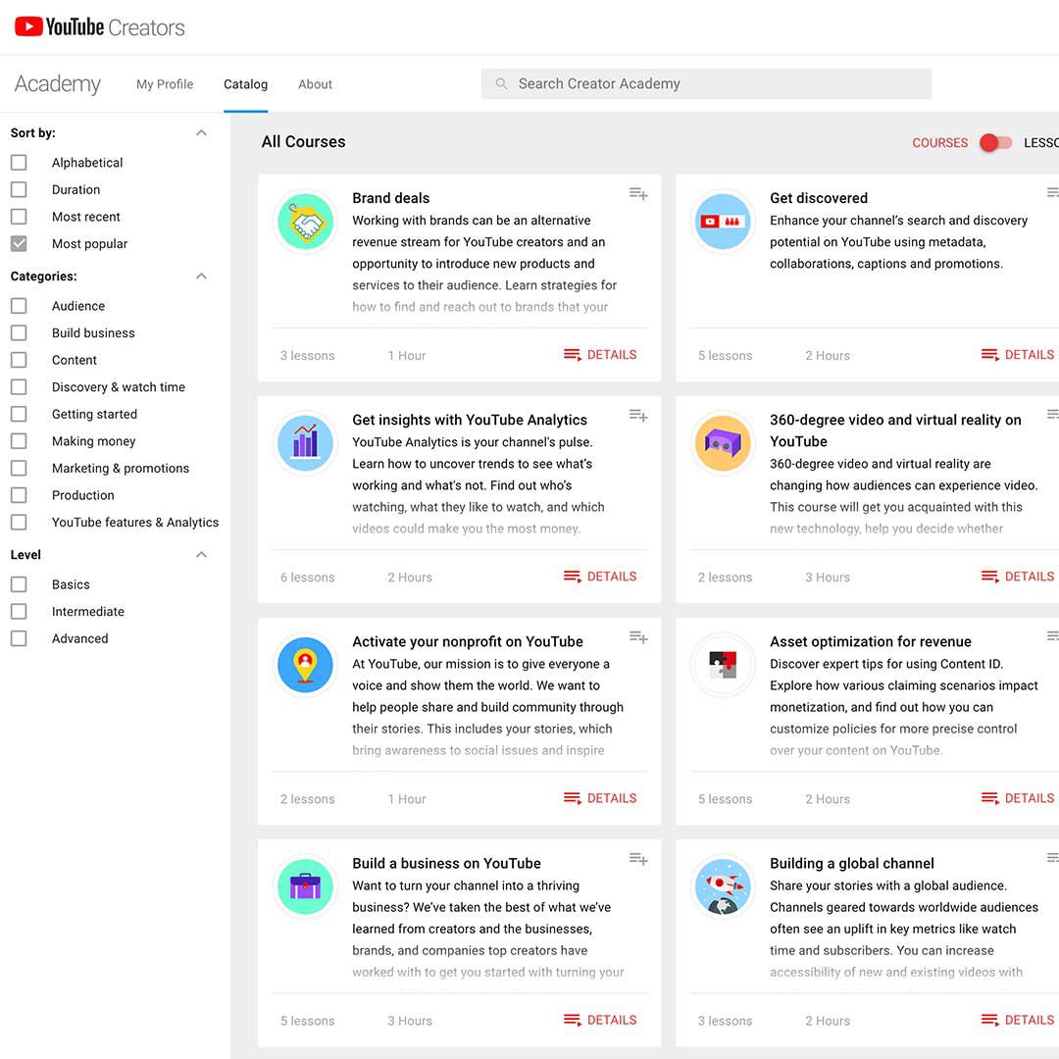1059x1059 pixels.
Task: Select the Catalog tab
Action: tap(246, 83)
